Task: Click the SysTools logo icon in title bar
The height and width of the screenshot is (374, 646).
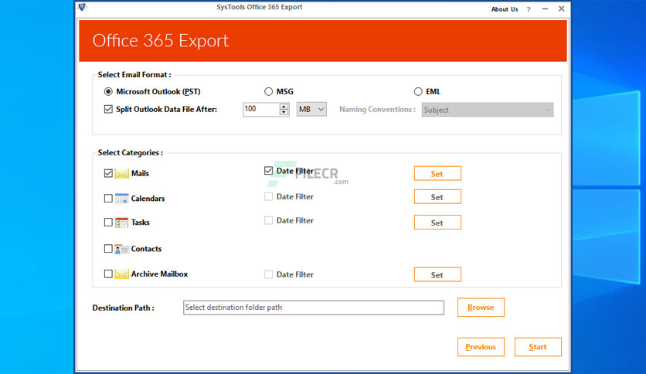Action: click(82, 7)
